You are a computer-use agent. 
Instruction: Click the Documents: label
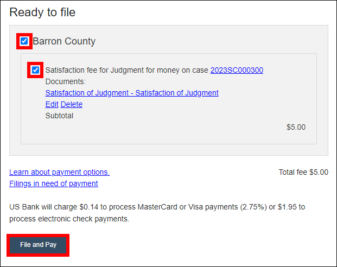(65, 81)
